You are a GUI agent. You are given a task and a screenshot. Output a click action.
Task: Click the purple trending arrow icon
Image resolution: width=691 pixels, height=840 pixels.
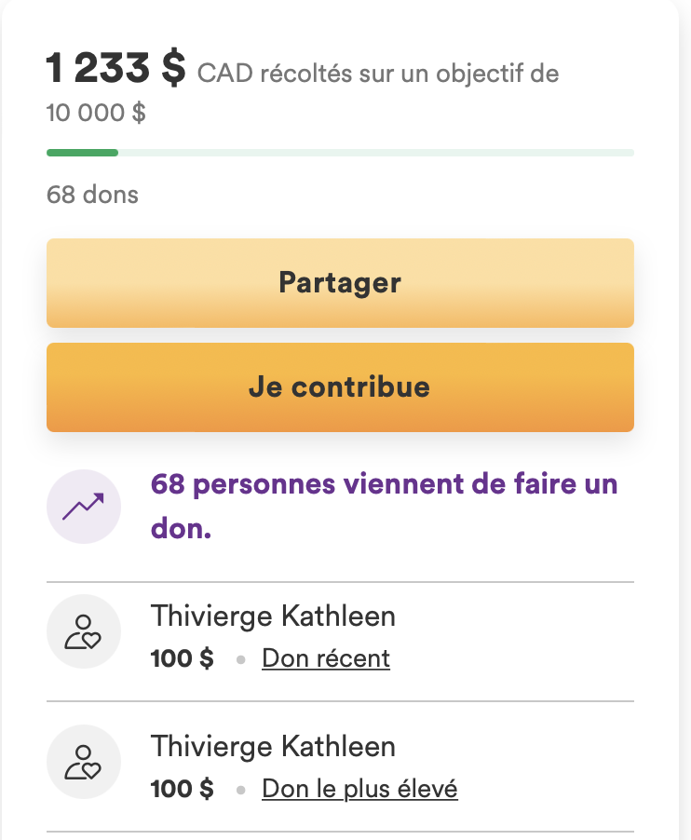pos(84,507)
